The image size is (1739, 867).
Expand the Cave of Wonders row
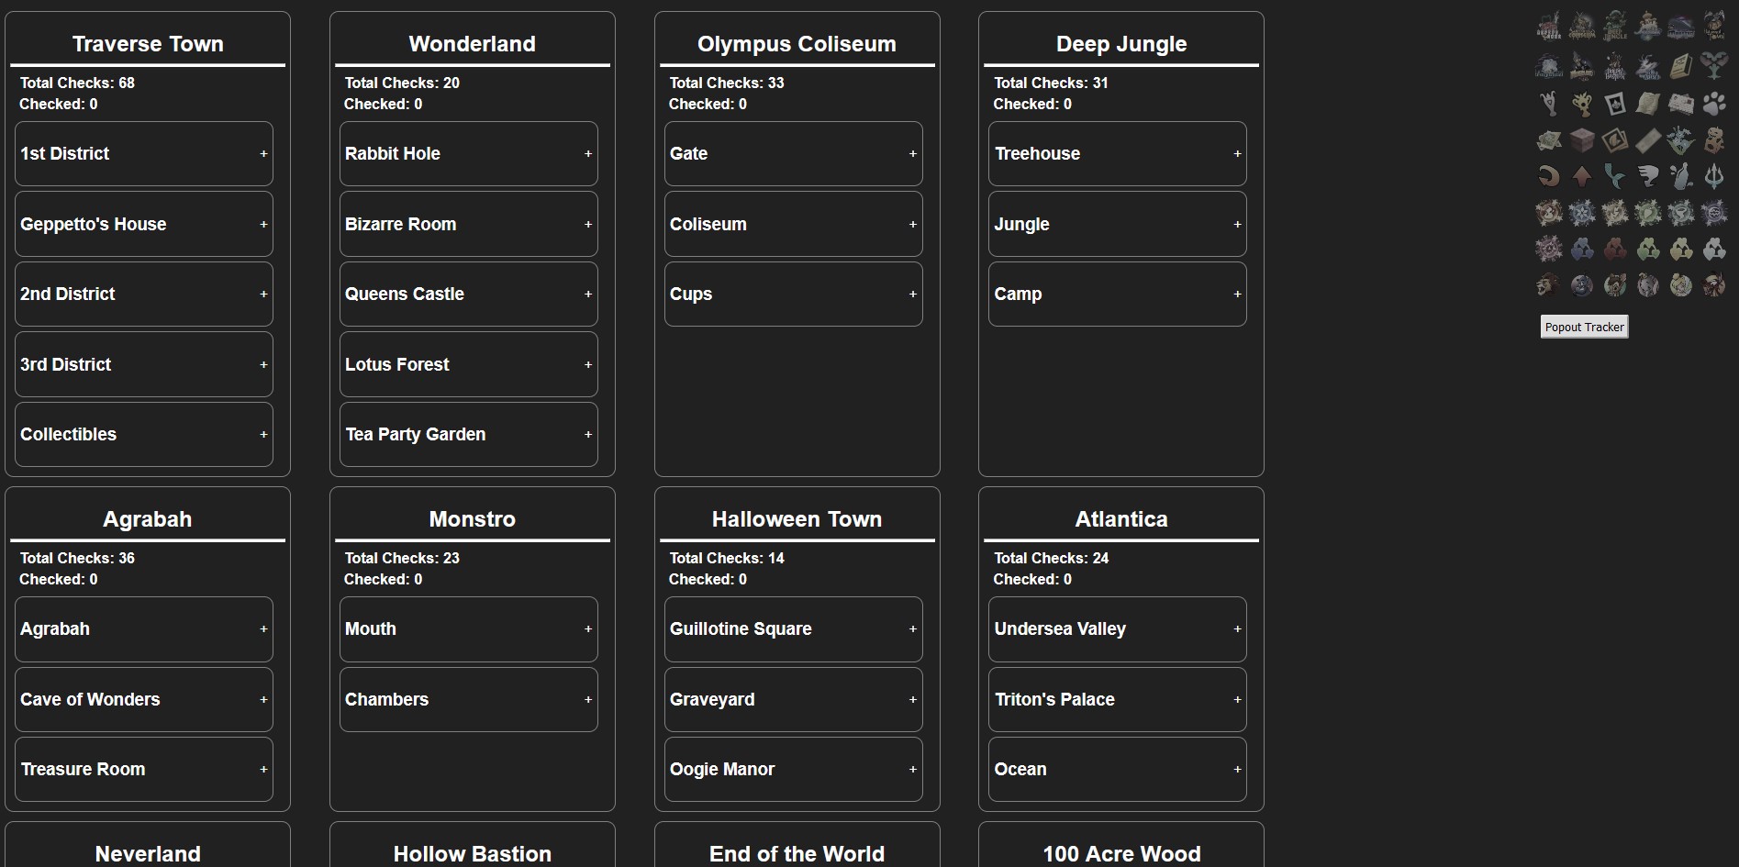144,699
